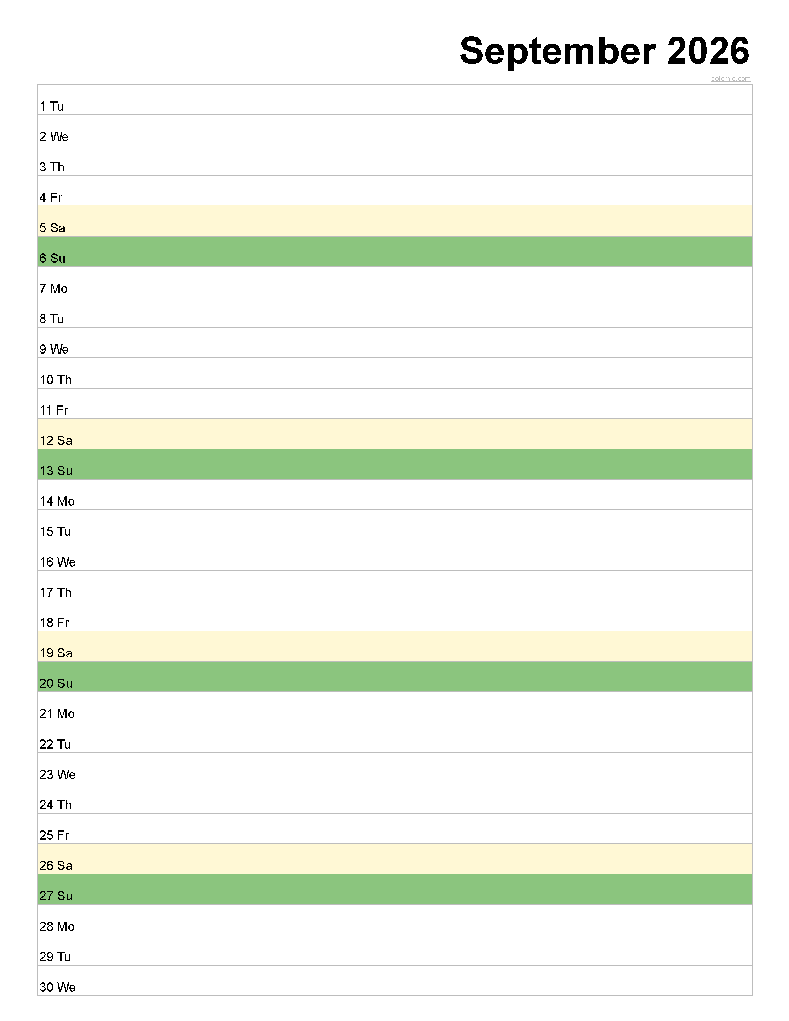Click the green 27 Su row
Viewport: 789px width, 1021px height.
click(395, 890)
